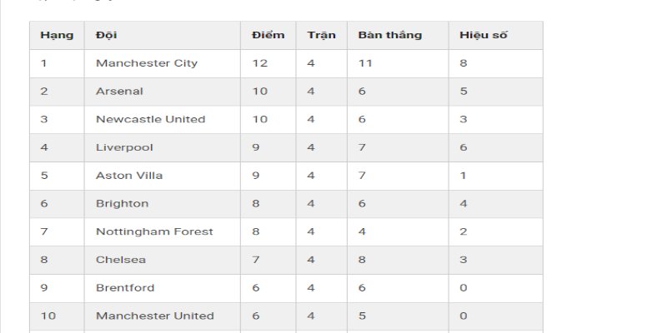The image size is (667, 333).
Task: Click Chelsea's goals scored value 8
Action: [x=362, y=260]
